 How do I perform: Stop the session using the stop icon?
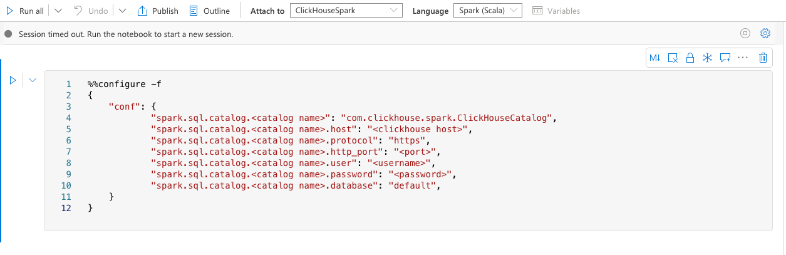pos(745,34)
